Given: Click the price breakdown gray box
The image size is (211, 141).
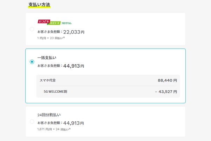Looking at the screenshot, I should 108,86.
